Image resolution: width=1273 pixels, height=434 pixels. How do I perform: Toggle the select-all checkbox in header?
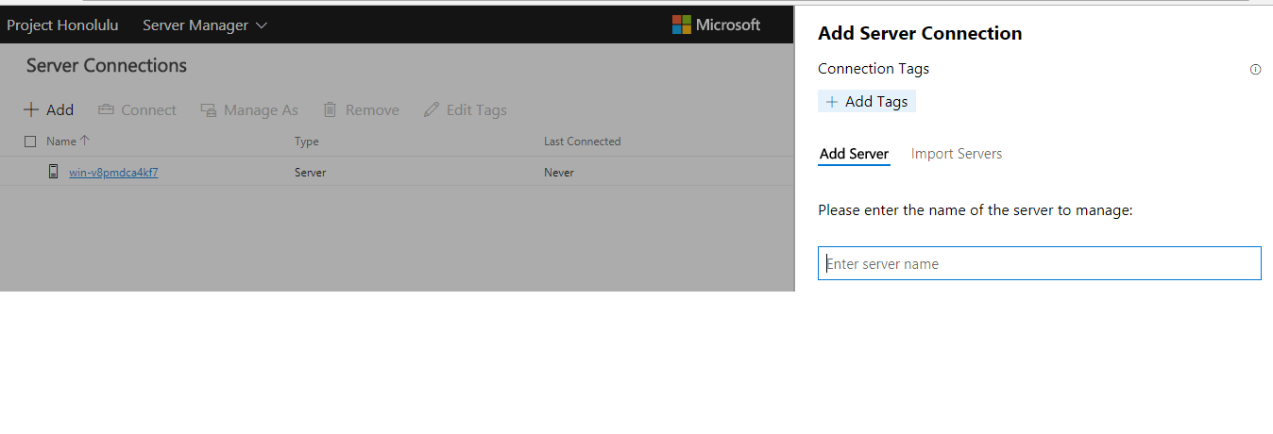30,142
